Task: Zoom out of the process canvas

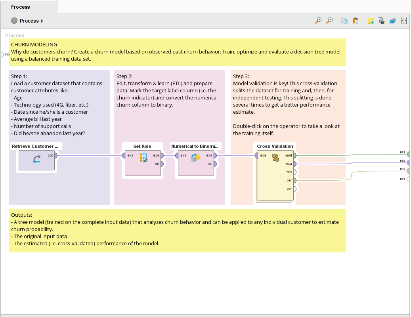Action: pos(329,21)
